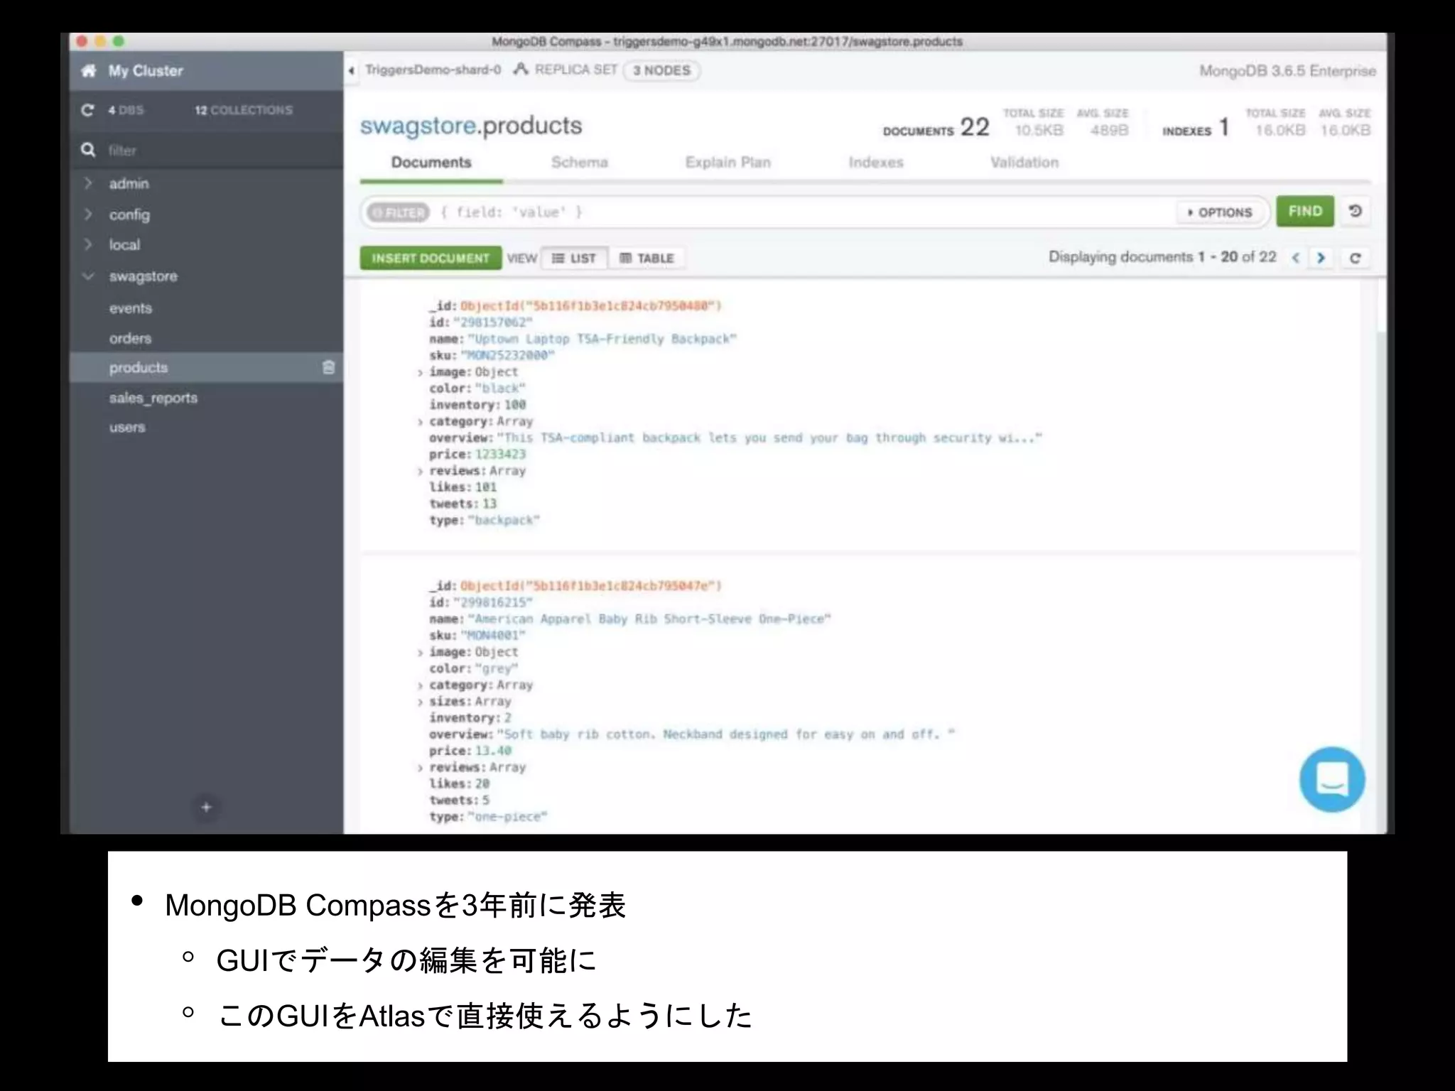The width and height of the screenshot is (1455, 1091).
Task: Click the sku value "MON4001"
Action: (x=492, y=636)
